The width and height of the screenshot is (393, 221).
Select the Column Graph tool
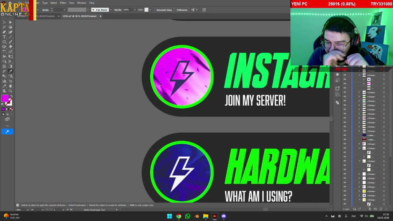4,81
